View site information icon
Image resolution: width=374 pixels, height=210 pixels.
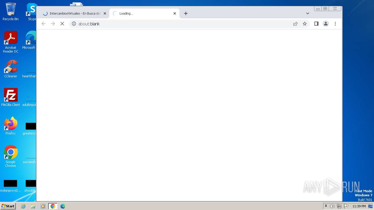[74, 24]
